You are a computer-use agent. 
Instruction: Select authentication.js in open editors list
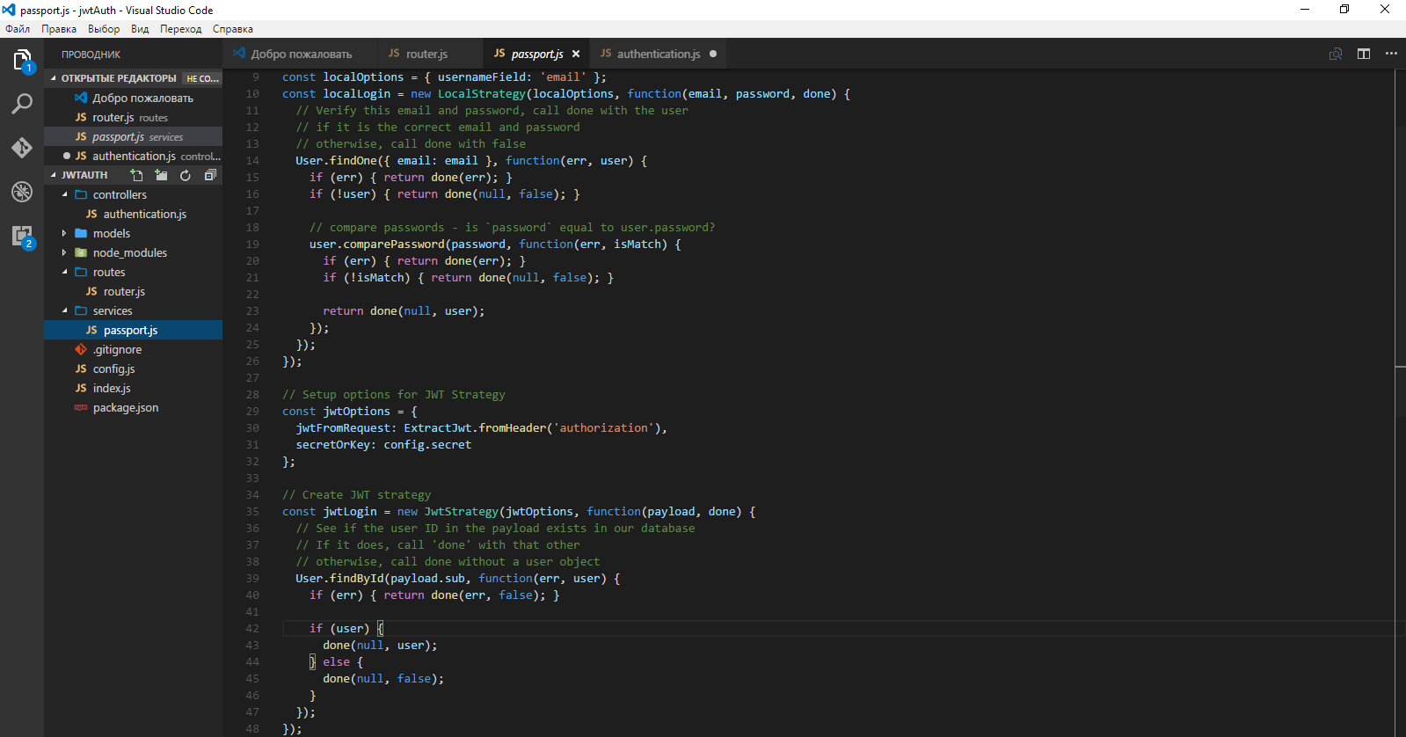point(134,156)
